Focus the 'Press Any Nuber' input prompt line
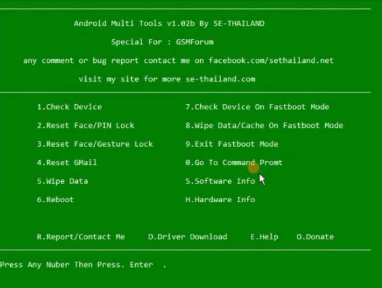The height and width of the screenshot is (288, 382). point(83,265)
